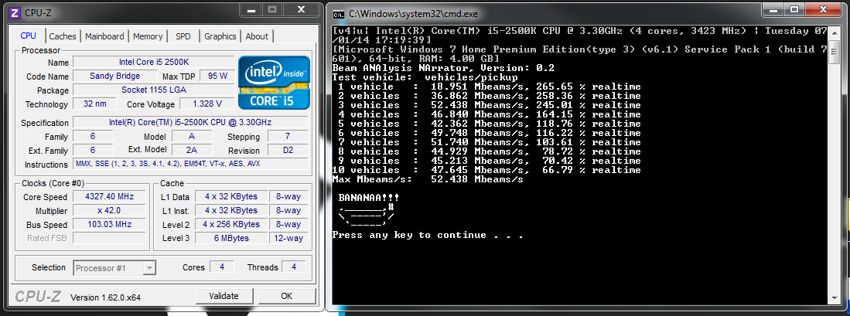The height and width of the screenshot is (316, 850).
Task: Click the Test vehicle: vehicles/pickup line
Action: pyautogui.click(x=425, y=77)
